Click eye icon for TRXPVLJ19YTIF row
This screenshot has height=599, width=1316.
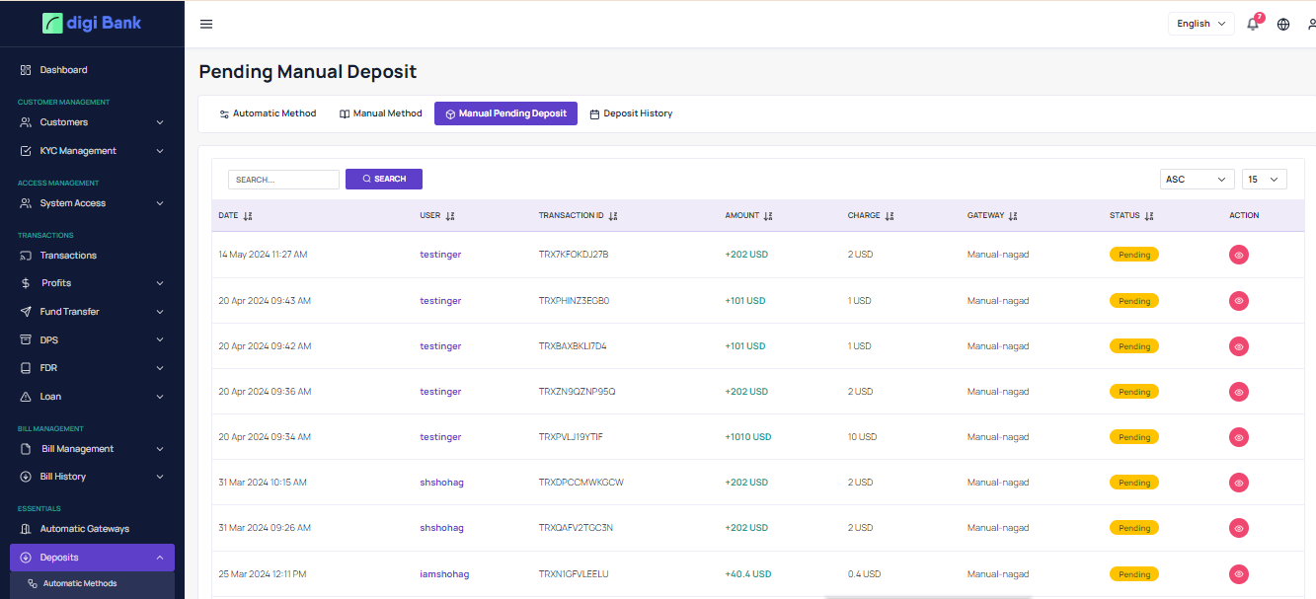pos(1238,437)
